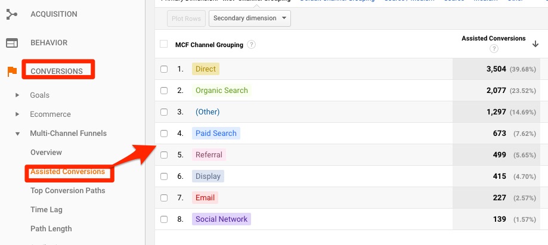Image resolution: width=548 pixels, height=245 pixels.
Task: Click the 1,297 assisted conversions value
Action: [x=496, y=112]
